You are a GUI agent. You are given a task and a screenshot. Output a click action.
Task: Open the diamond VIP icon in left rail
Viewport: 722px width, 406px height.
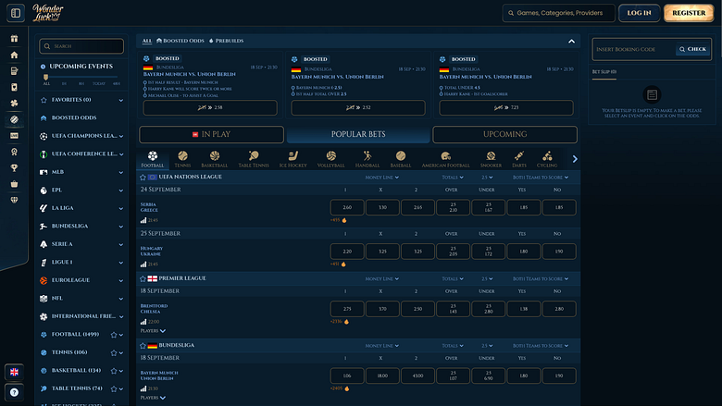[x=14, y=200]
